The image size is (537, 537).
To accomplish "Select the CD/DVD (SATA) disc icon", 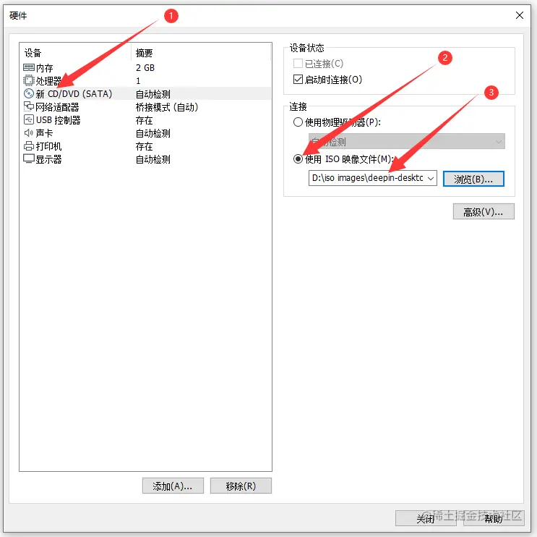I will (x=29, y=93).
